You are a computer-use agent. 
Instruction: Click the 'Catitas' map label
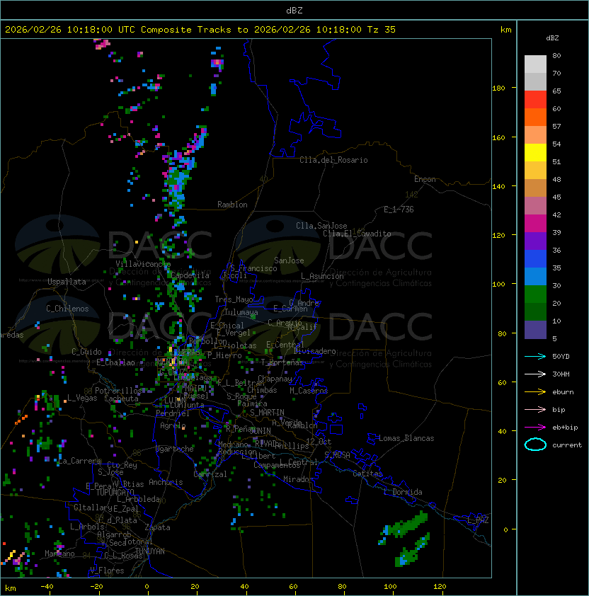[367, 474]
